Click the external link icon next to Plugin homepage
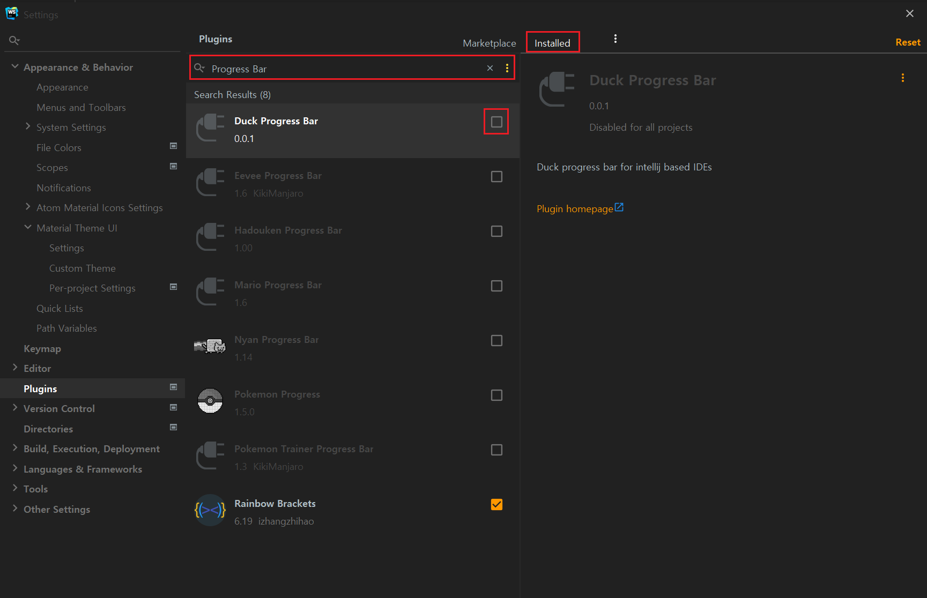The width and height of the screenshot is (927, 598). [x=619, y=207]
